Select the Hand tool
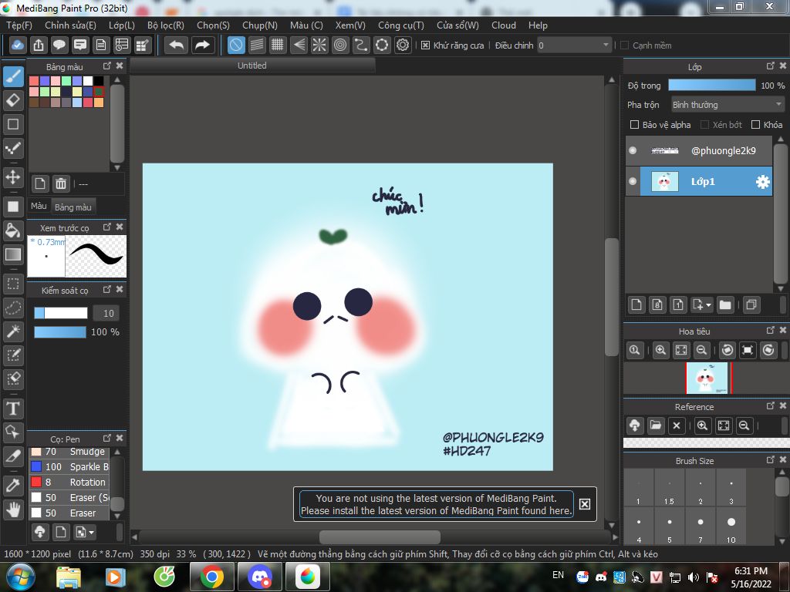 click(13, 510)
